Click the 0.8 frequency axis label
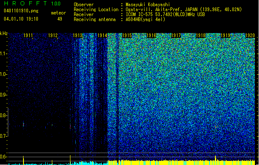Image resolution: width=259 pixels, height=165 pixels. [4, 115]
